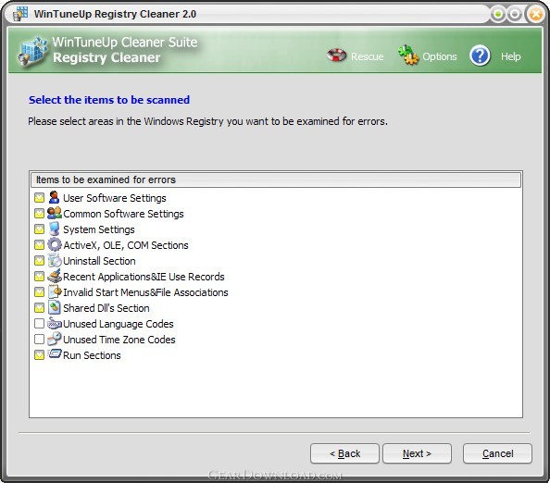Open the Rescue menu label

(368, 56)
